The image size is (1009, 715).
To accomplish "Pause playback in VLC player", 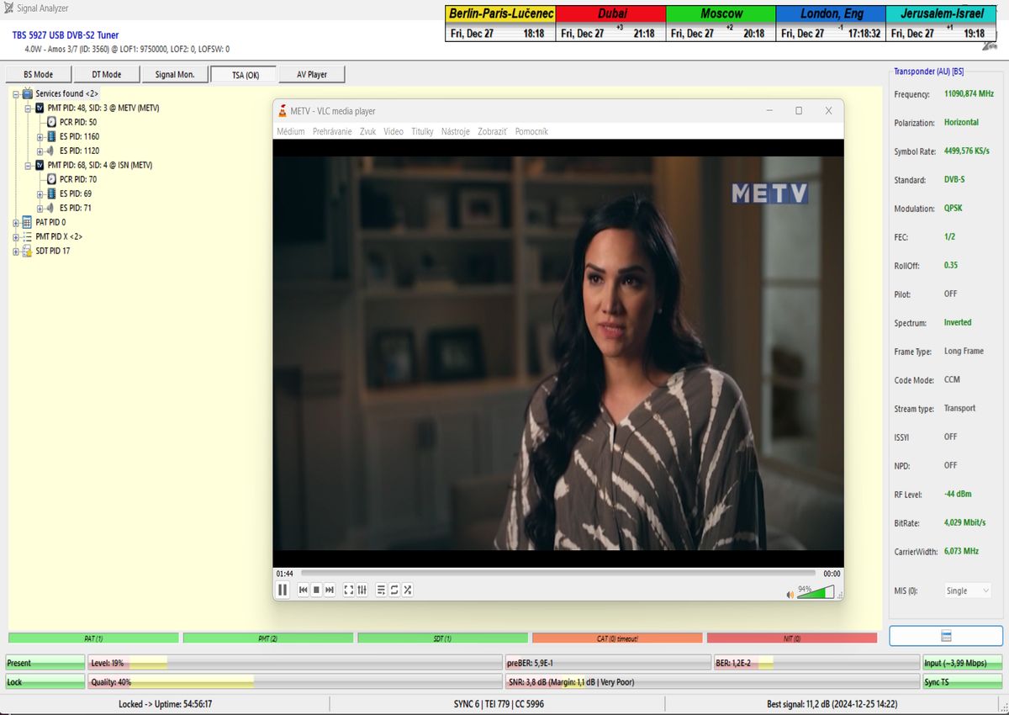I will tap(283, 590).
